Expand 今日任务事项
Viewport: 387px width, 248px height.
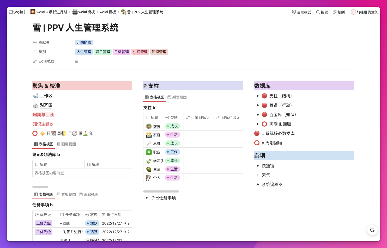(x=146, y=198)
